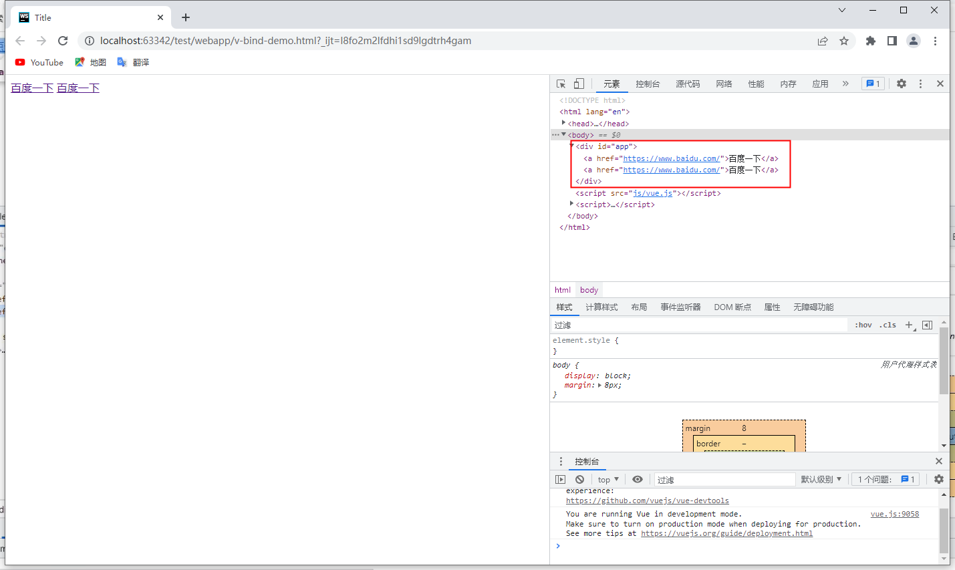Open the YouTube bookmark
The width and height of the screenshot is (955, 570).
coord(39,62)
